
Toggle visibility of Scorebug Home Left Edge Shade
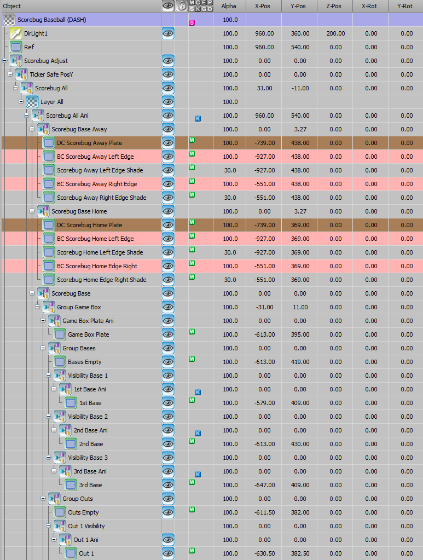pos(168,252)
